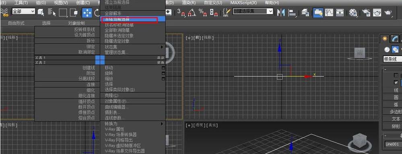Open the 帮助(H) menu
Image resolution: width=402 pixels, height=154 pixels.
coord(272,3)
